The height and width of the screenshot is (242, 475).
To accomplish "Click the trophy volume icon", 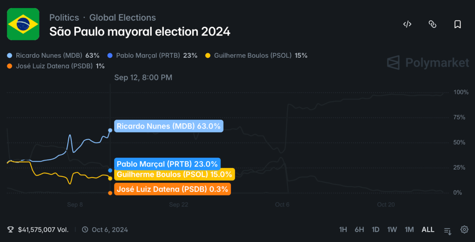I will [x=11, y=230].
